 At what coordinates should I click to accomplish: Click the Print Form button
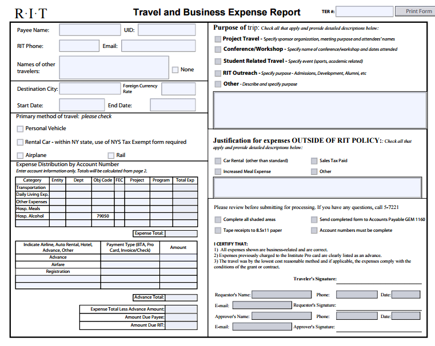click(416, 11)
